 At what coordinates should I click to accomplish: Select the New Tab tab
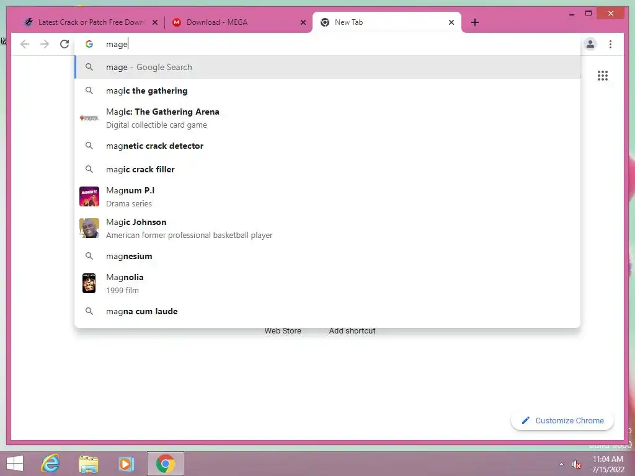pos(387,22)
